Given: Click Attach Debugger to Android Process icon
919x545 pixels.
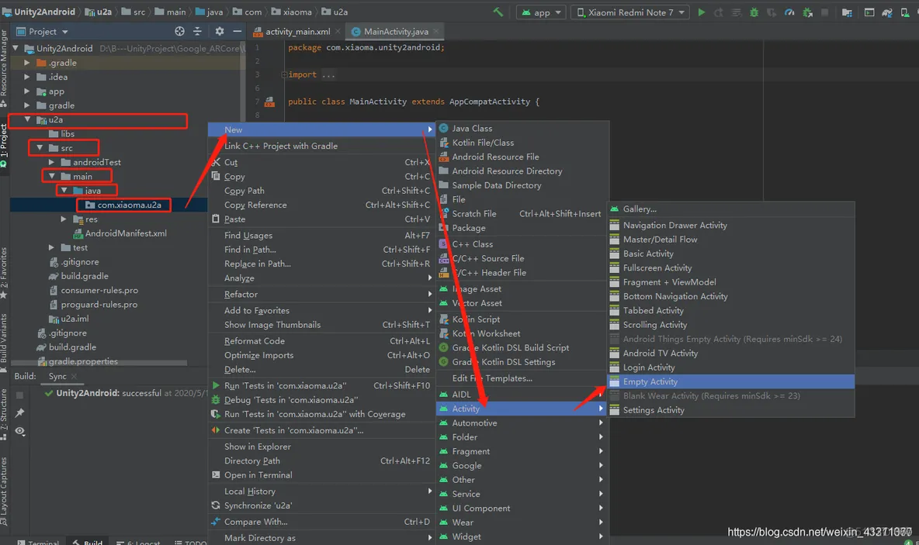Looking at the screenshot, I should [x=808, y=12].
